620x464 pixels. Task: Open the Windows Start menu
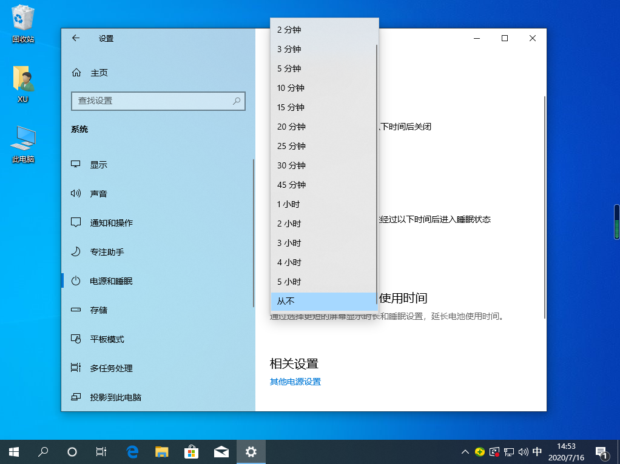point(14,452)
